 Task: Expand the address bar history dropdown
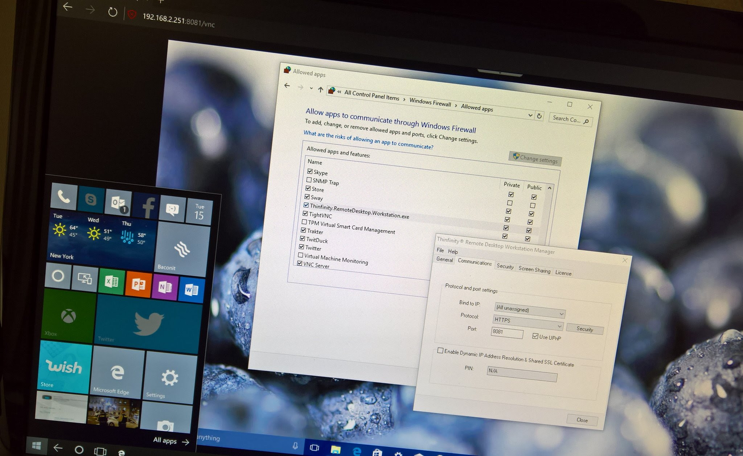tap(530, 115)
